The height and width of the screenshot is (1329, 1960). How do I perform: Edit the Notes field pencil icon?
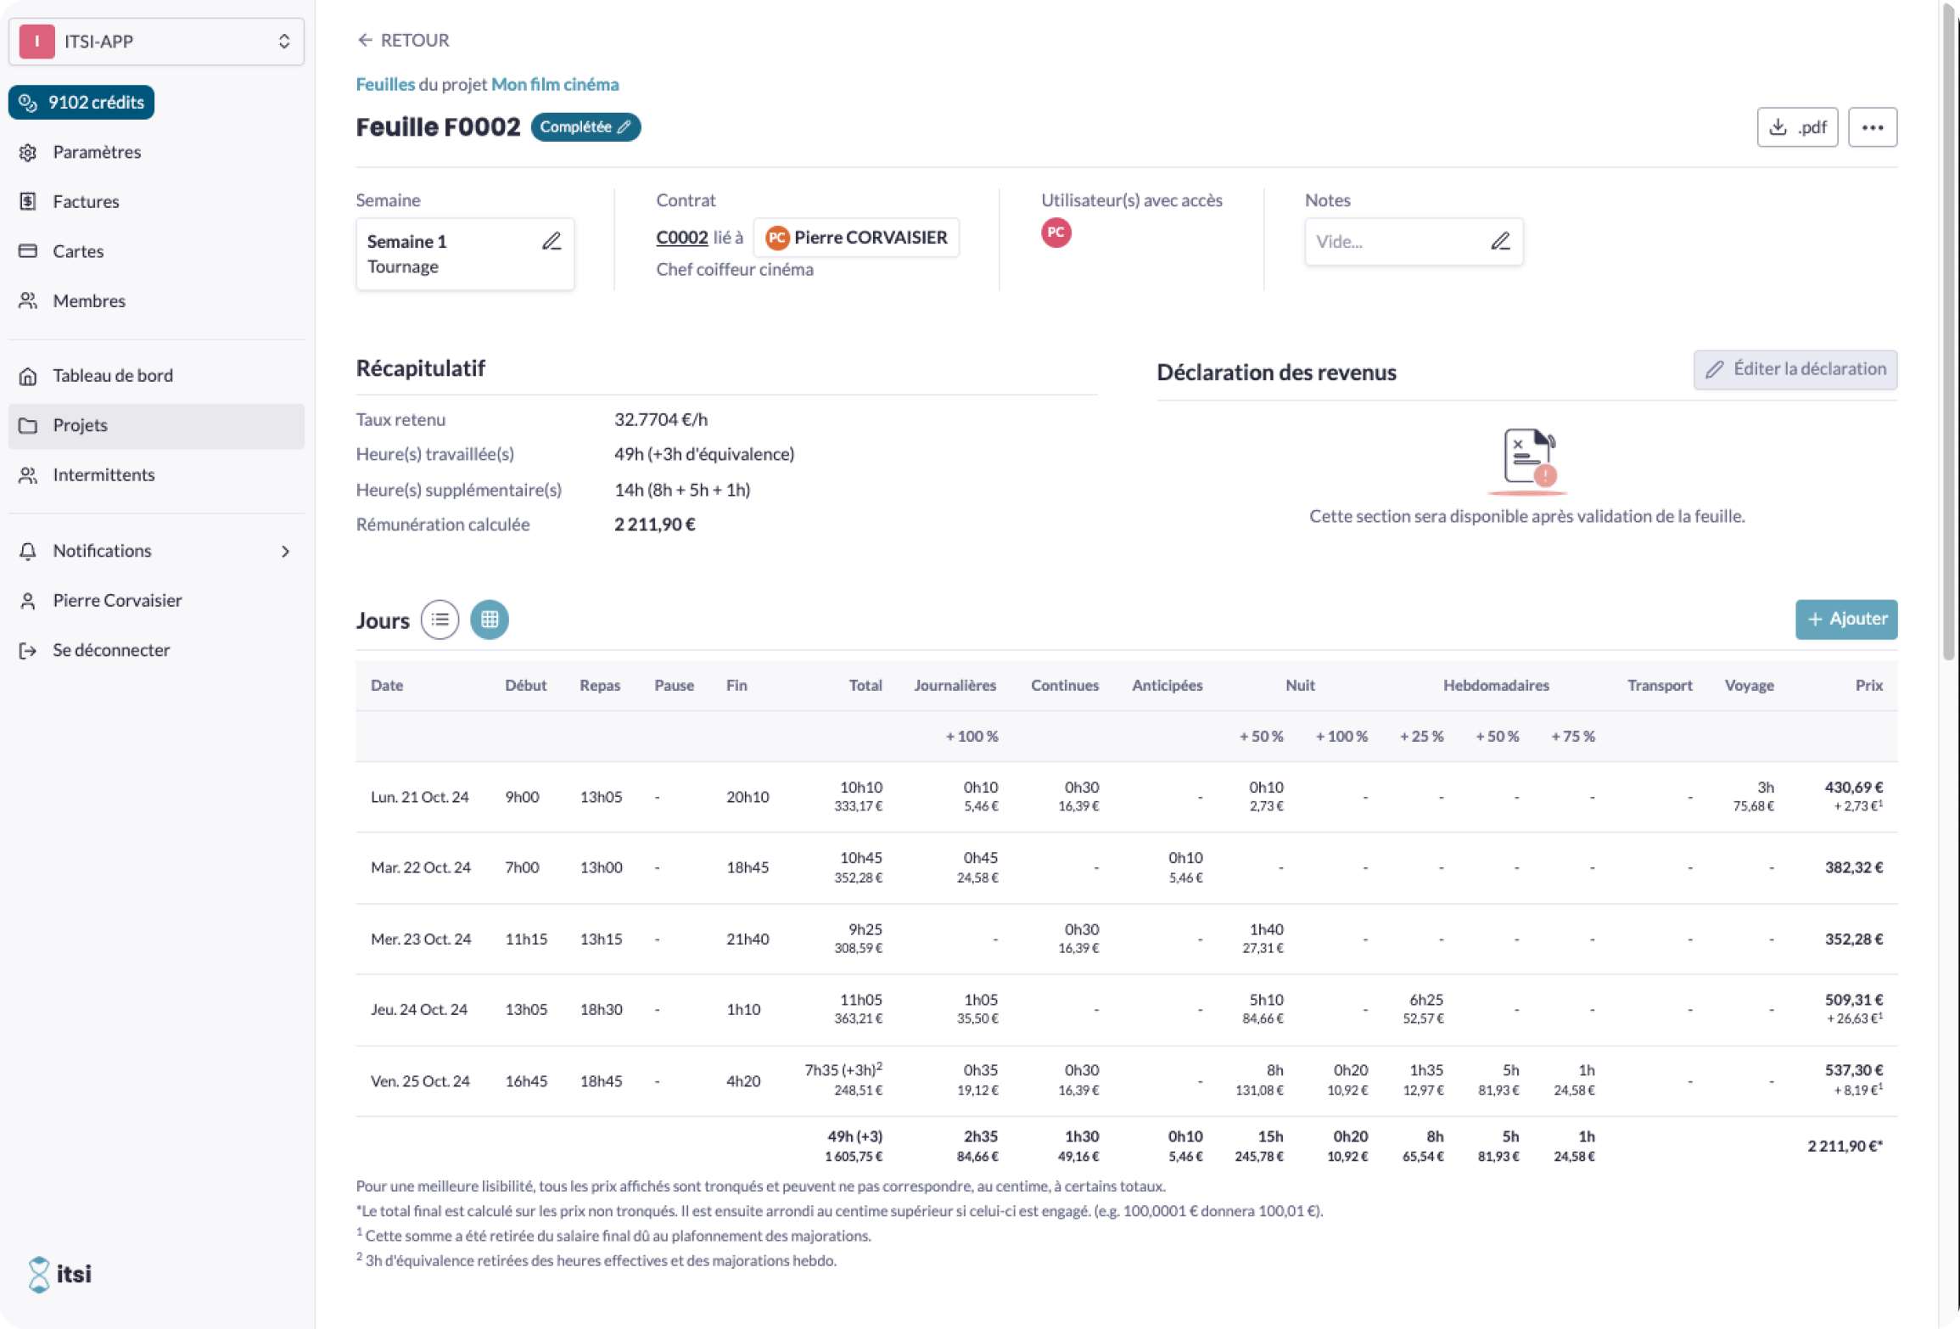tap(1500, 242)
